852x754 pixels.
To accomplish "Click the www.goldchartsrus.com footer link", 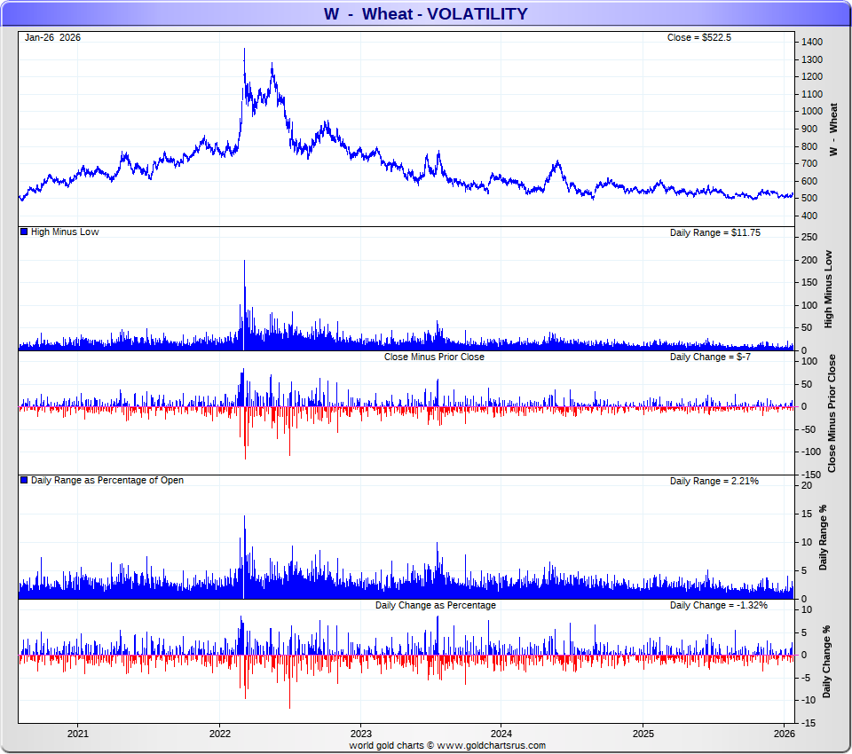I will [x=491, y=746].
